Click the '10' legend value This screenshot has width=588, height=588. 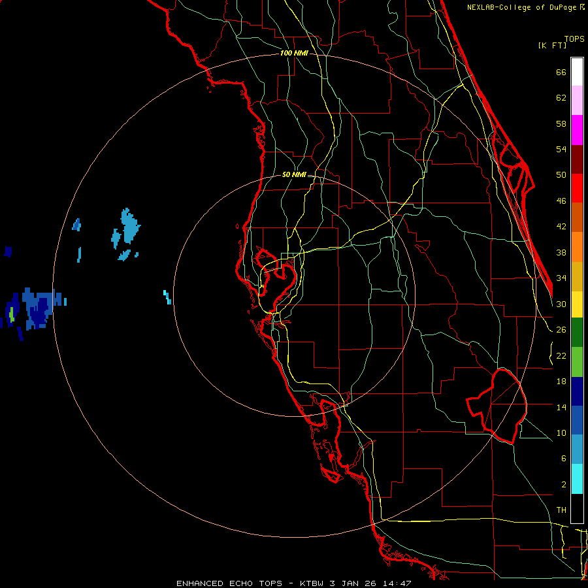click(x=561, y=433)
